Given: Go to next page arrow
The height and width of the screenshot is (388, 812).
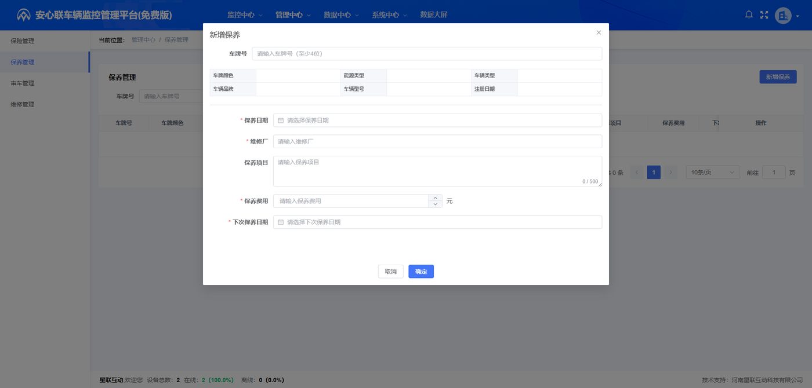Looking at the screenshot, I should tap(670, 173).
